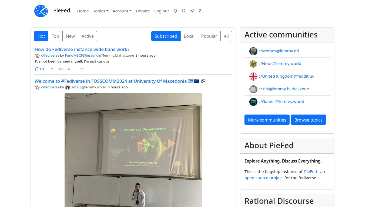Expand the post options ellipsis menu
Viewport: 369px width, 207px height.
pyautogui.click(x=81, y=69)
